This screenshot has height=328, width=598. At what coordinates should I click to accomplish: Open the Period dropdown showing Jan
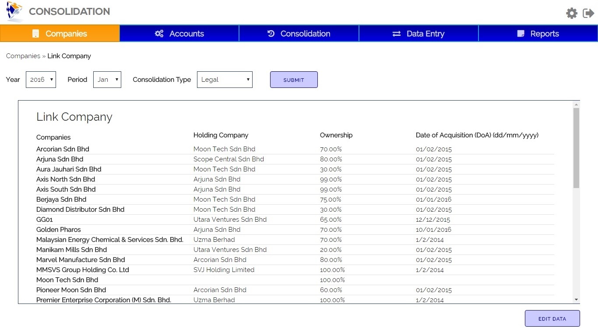(x=107, y=80)
